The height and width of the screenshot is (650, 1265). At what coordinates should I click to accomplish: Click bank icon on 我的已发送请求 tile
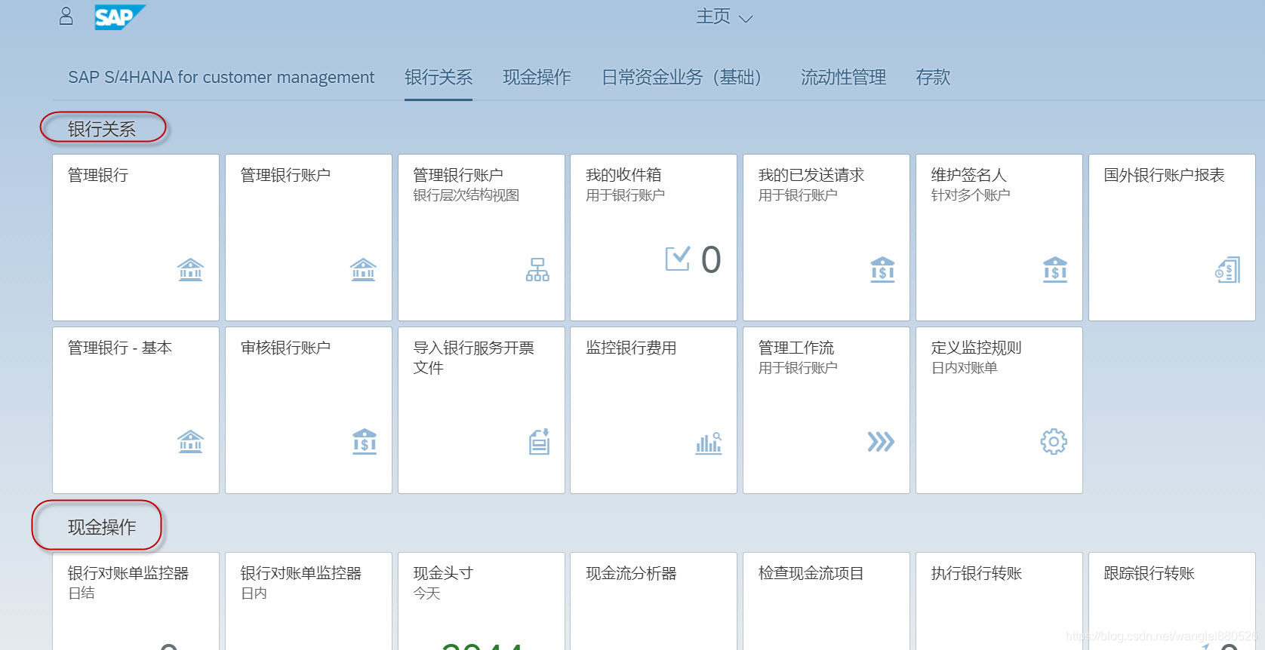pos(882,269)
